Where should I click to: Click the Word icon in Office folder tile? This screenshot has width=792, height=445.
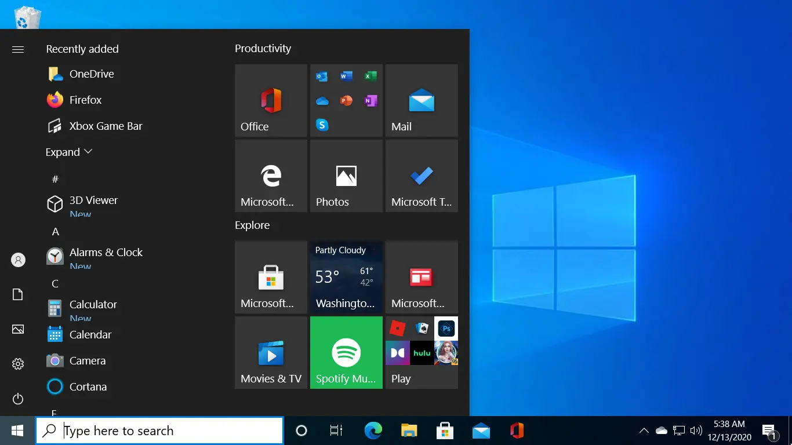346,76
